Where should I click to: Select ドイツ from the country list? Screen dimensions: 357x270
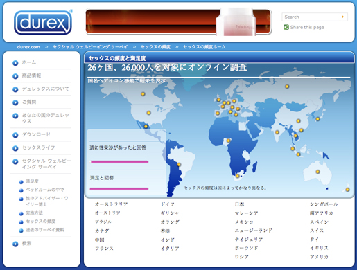click(168, 204)
